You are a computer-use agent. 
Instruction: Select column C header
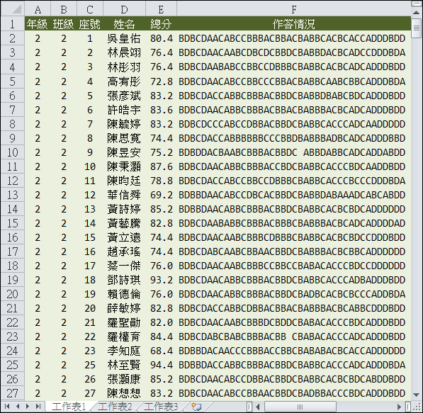(x=90, y=9)
